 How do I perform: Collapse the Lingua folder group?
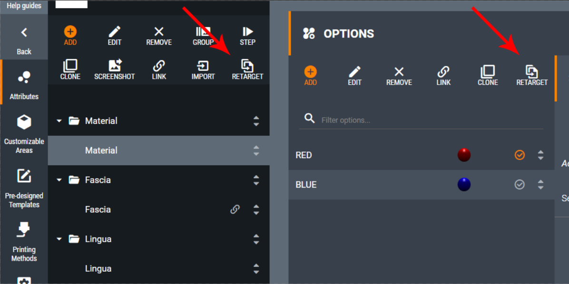click(x=59, y=239)
